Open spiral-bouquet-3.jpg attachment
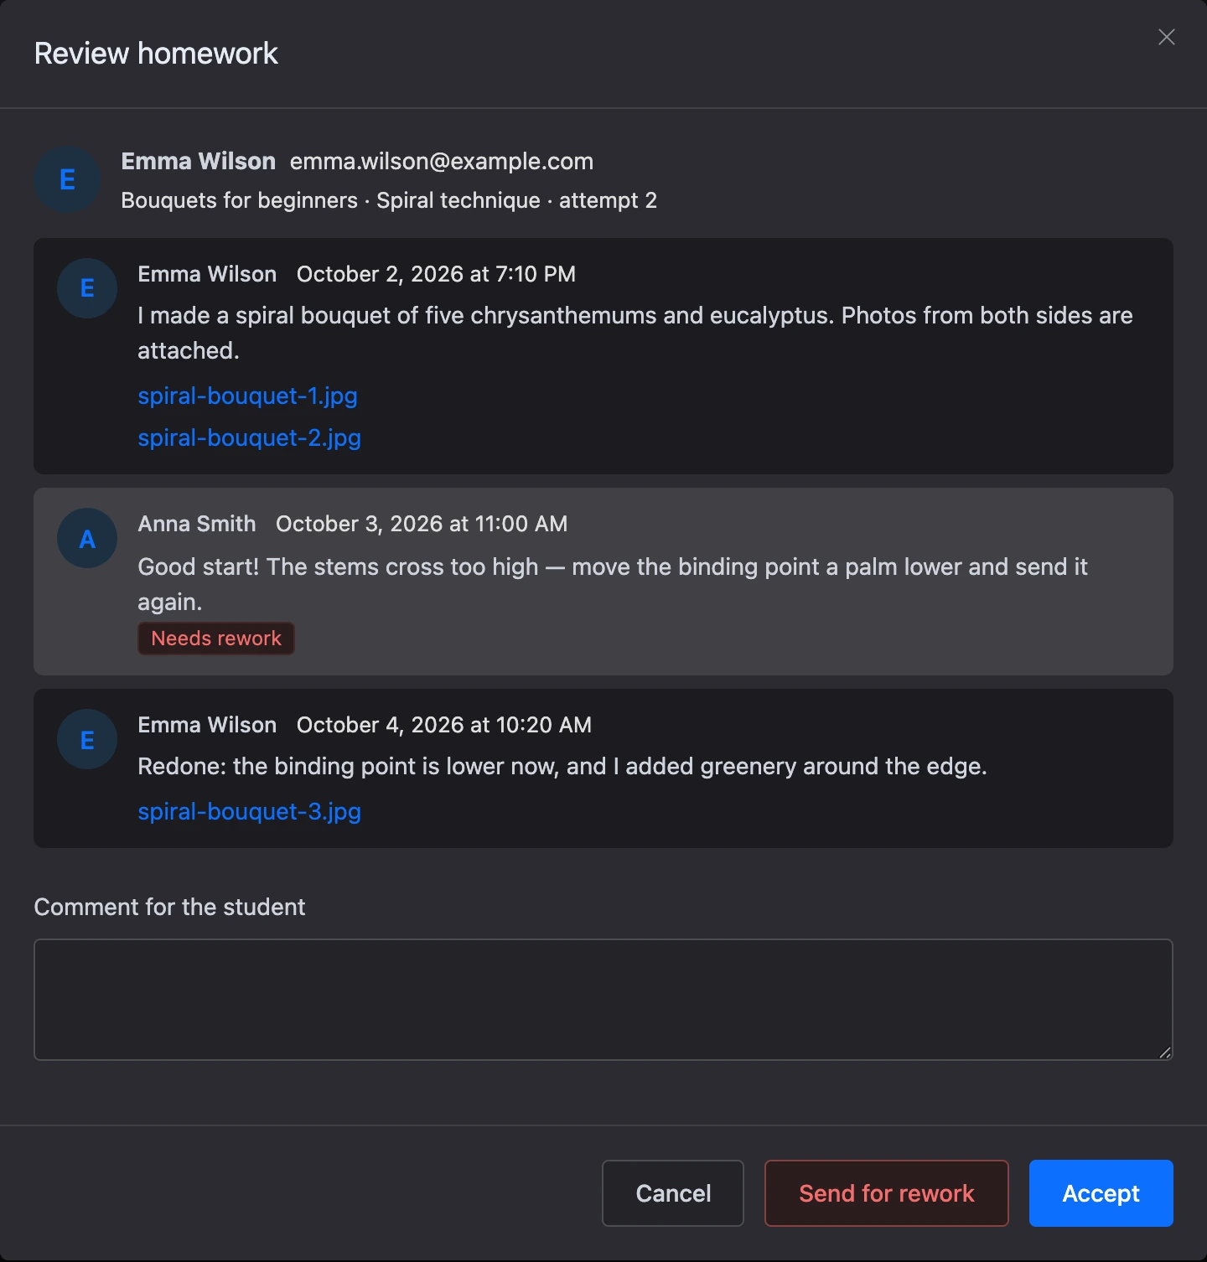This screenshot has width=1207, height=1262. pyautogui.click(x=249, y=811)
